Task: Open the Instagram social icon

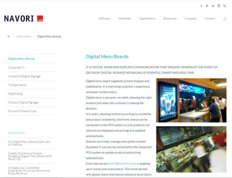Action: (219, 6)
